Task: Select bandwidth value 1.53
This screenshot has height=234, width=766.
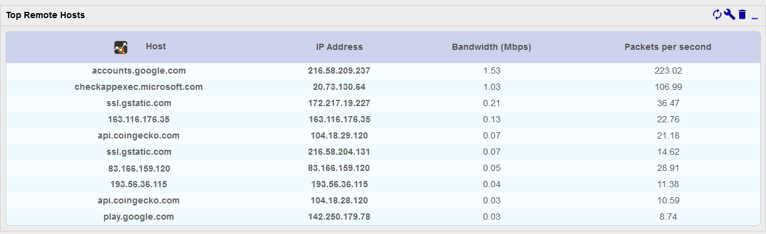Action: pyautogui.click(x=491, y=71)
